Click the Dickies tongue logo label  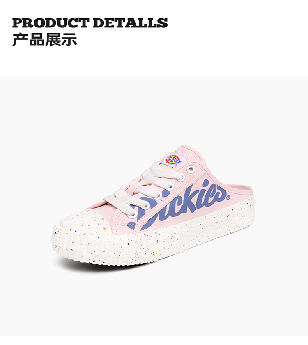(x=174, y=160)
